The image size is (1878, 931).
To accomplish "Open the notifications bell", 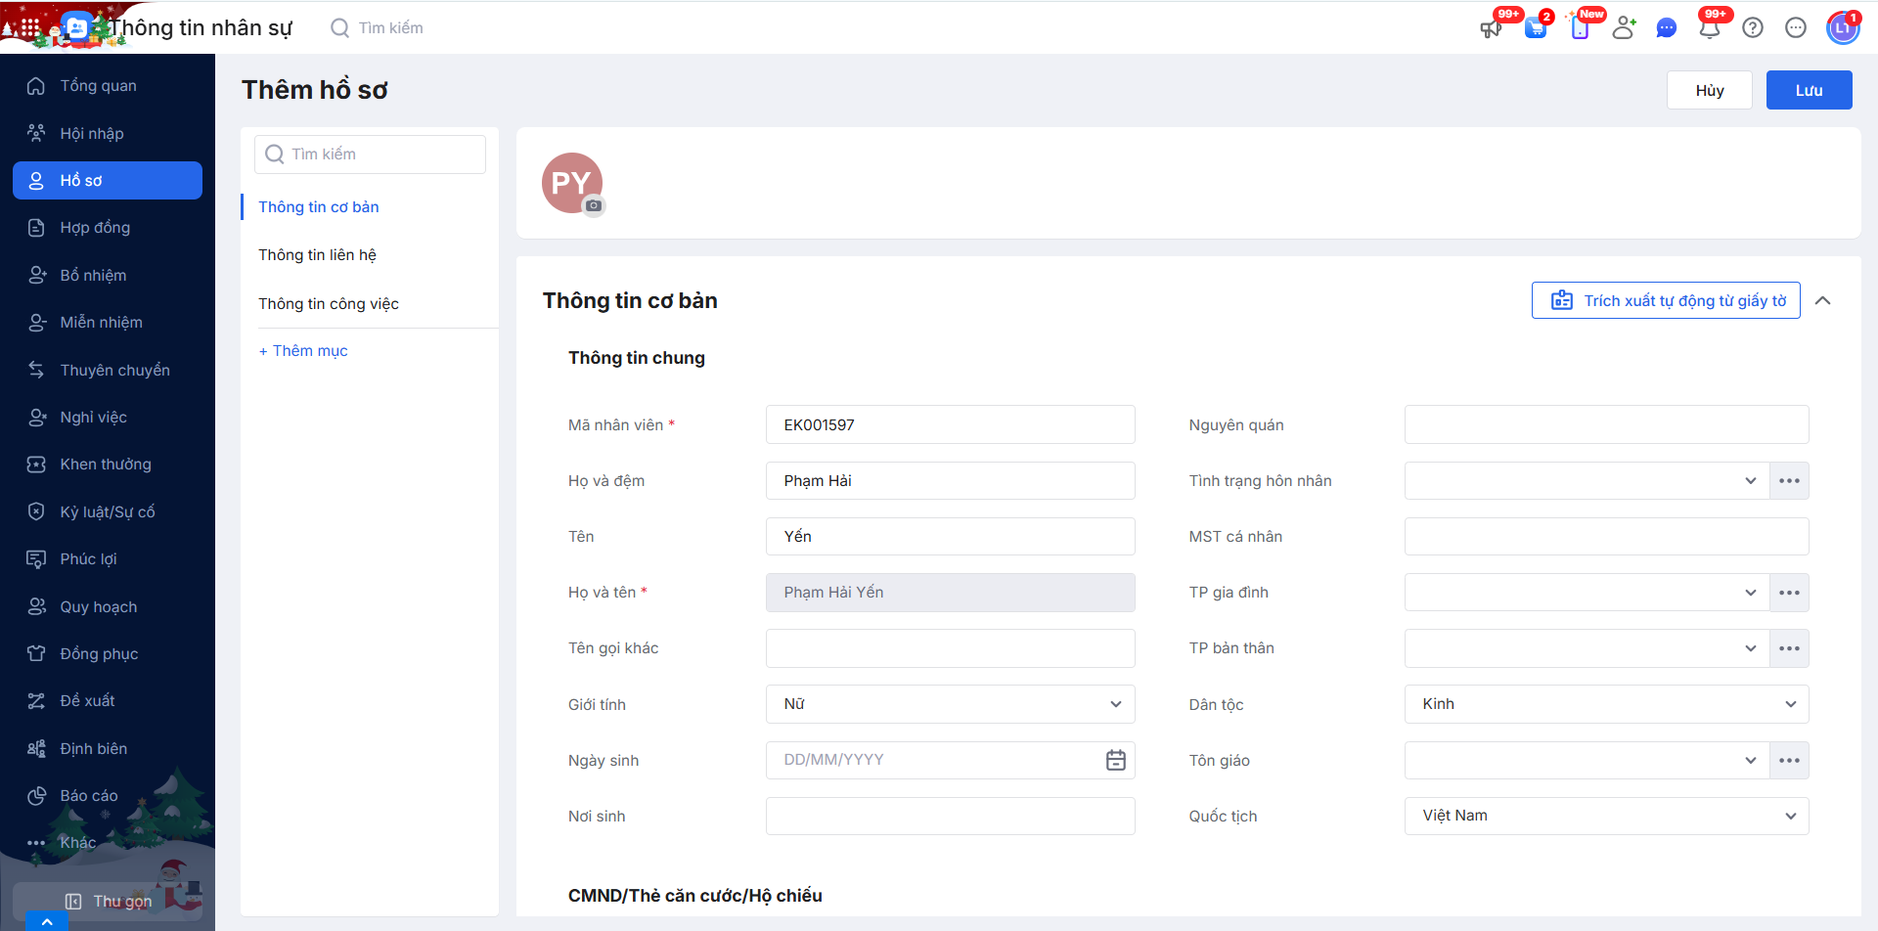I will pos(1710,28).
